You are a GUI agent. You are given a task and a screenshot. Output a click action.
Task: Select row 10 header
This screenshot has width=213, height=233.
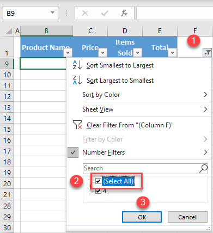click(x=7, y=75)
